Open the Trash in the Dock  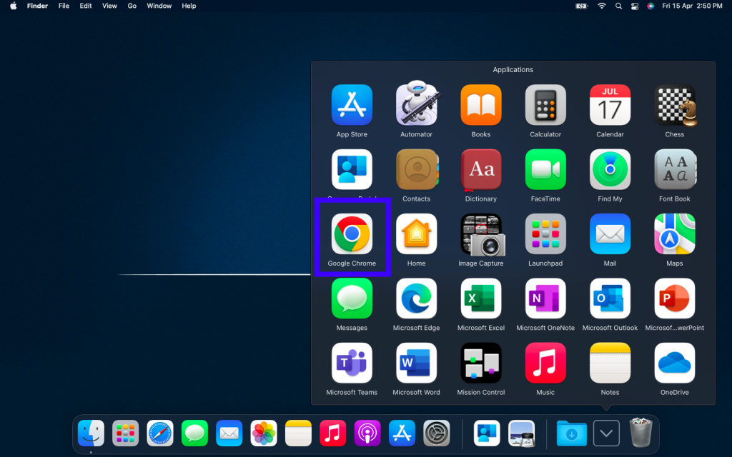pos(640,433)
